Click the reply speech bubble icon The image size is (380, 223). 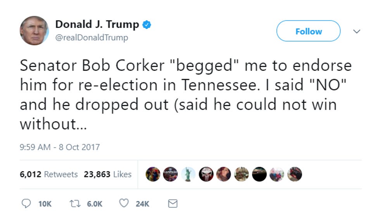[26, 203]
